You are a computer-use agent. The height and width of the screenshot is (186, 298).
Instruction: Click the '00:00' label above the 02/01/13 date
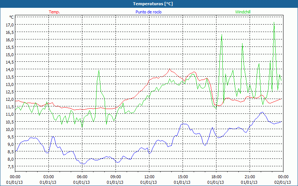(x=283, y=177)
